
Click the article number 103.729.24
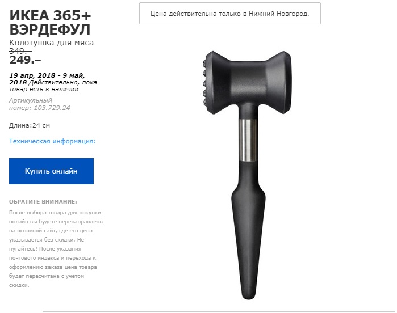click(x=52, y=108)
